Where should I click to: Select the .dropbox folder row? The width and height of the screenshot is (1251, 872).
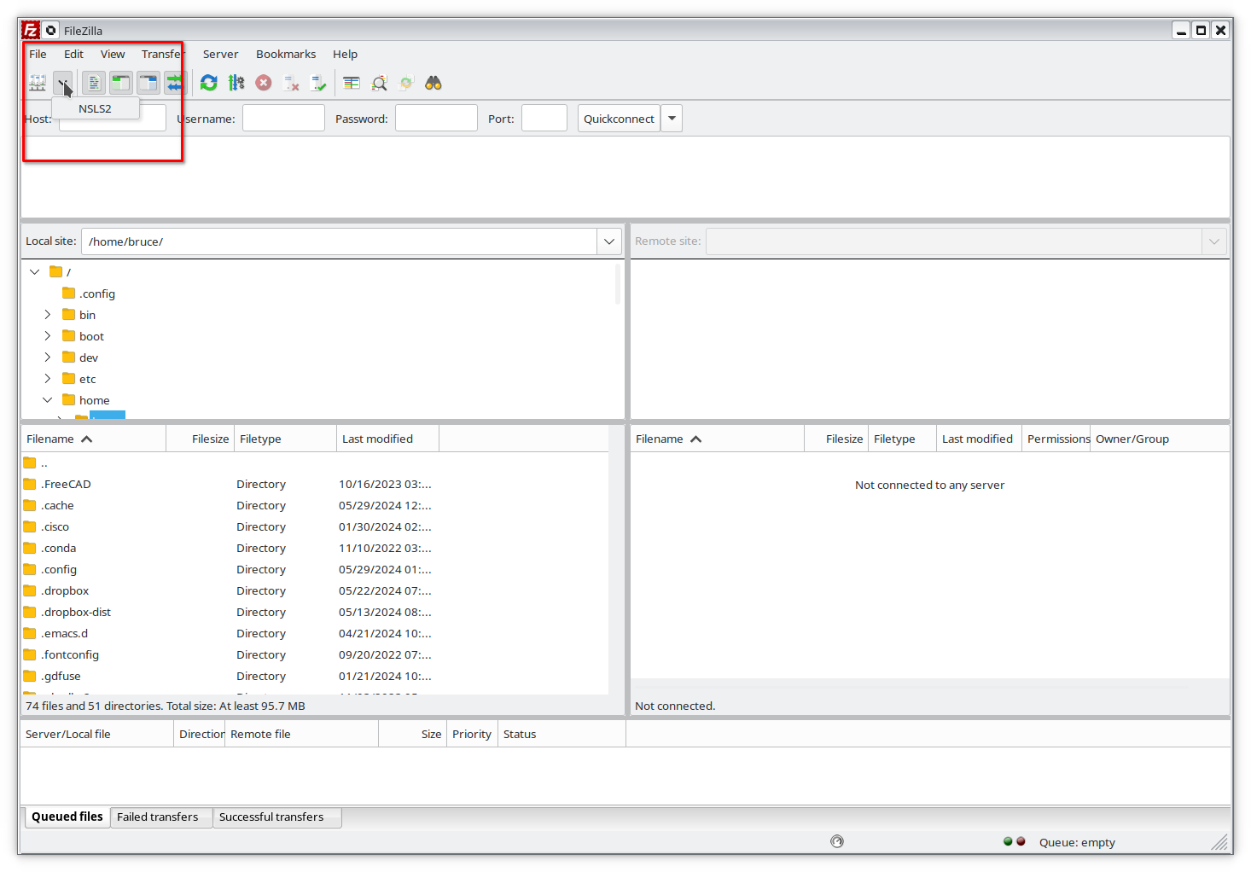pos(315,590)
